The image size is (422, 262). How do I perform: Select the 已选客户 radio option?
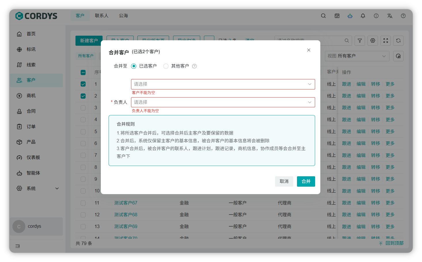point(134,66)
